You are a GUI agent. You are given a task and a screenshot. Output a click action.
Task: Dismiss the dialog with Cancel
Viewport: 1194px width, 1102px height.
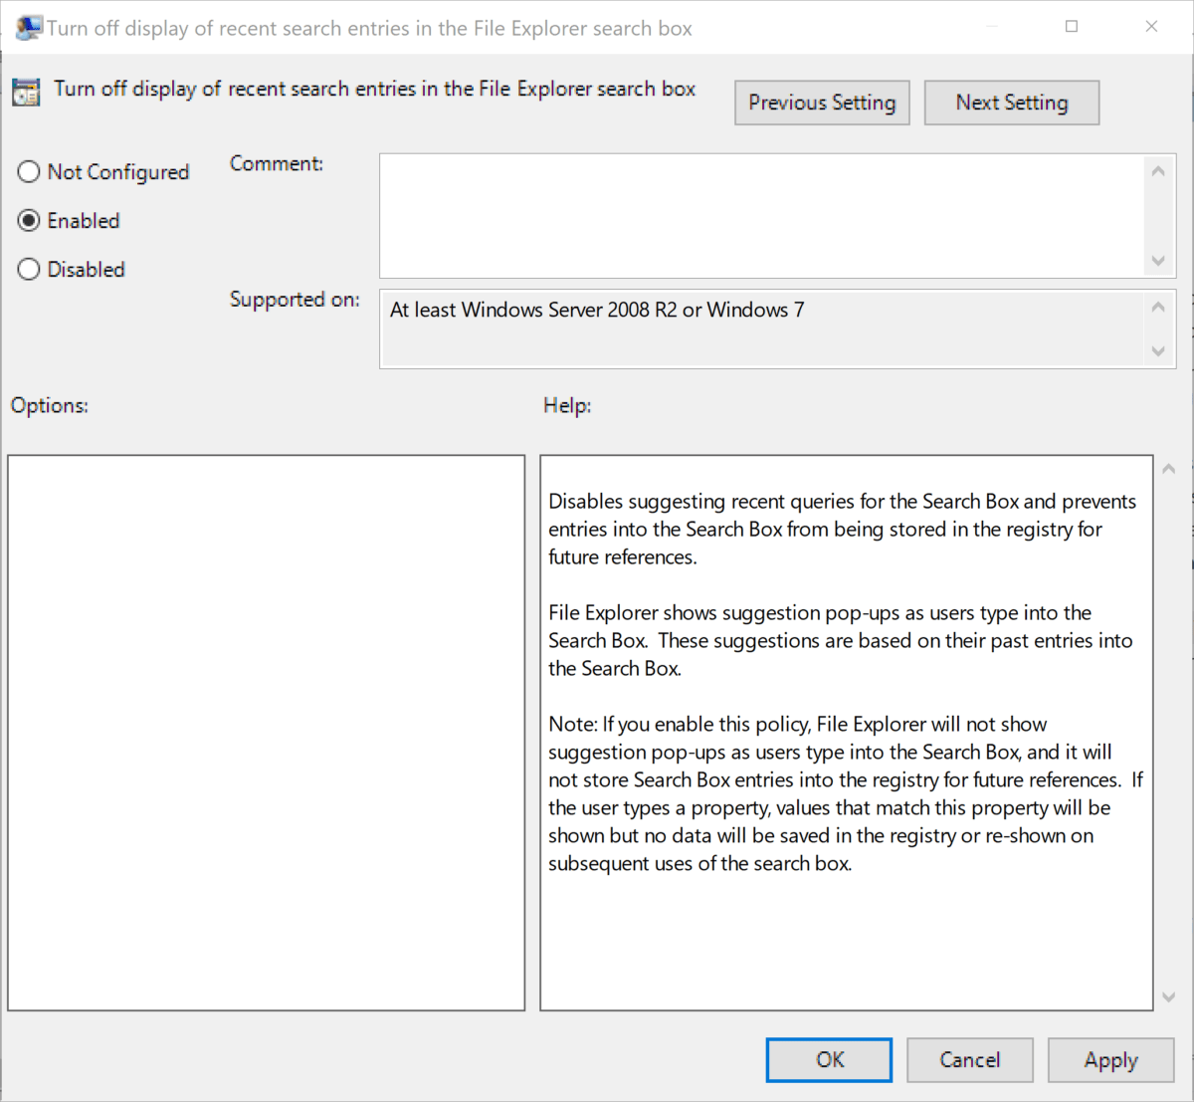click(x=969, y=1059)
